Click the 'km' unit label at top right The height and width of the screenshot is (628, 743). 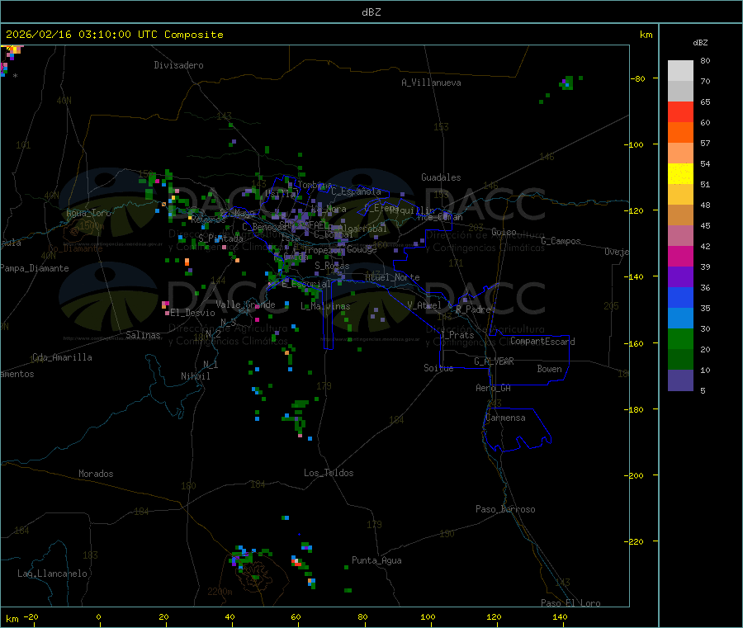coord(646,35)
